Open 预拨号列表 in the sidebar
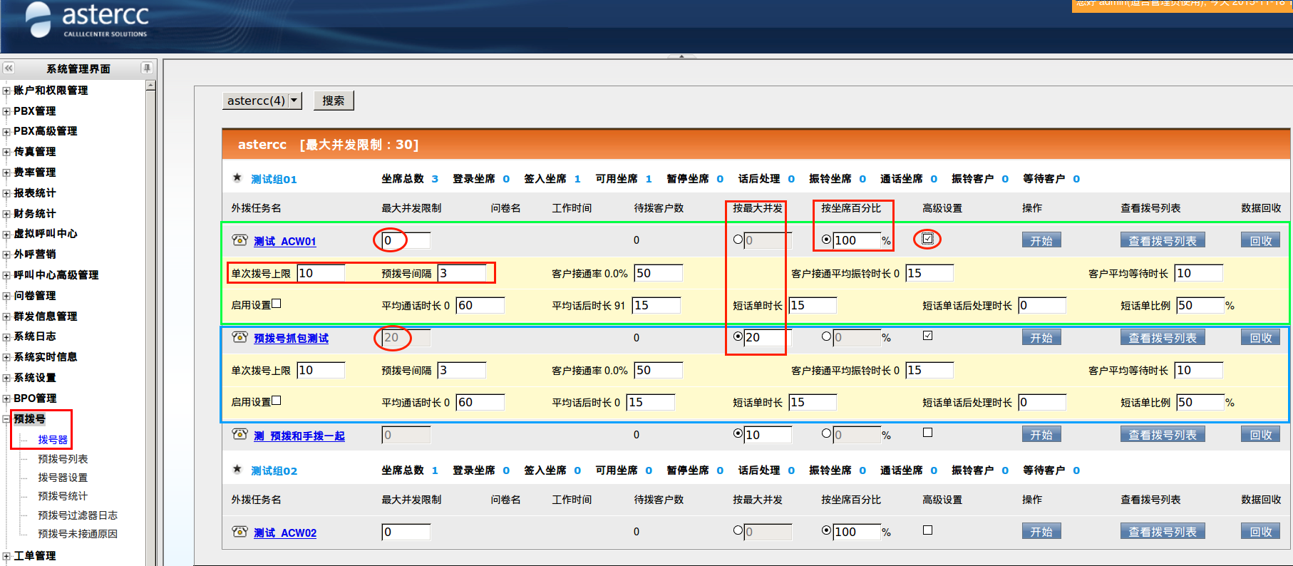Viewport: 1293px width, 566px height. (x=63, y=459)
